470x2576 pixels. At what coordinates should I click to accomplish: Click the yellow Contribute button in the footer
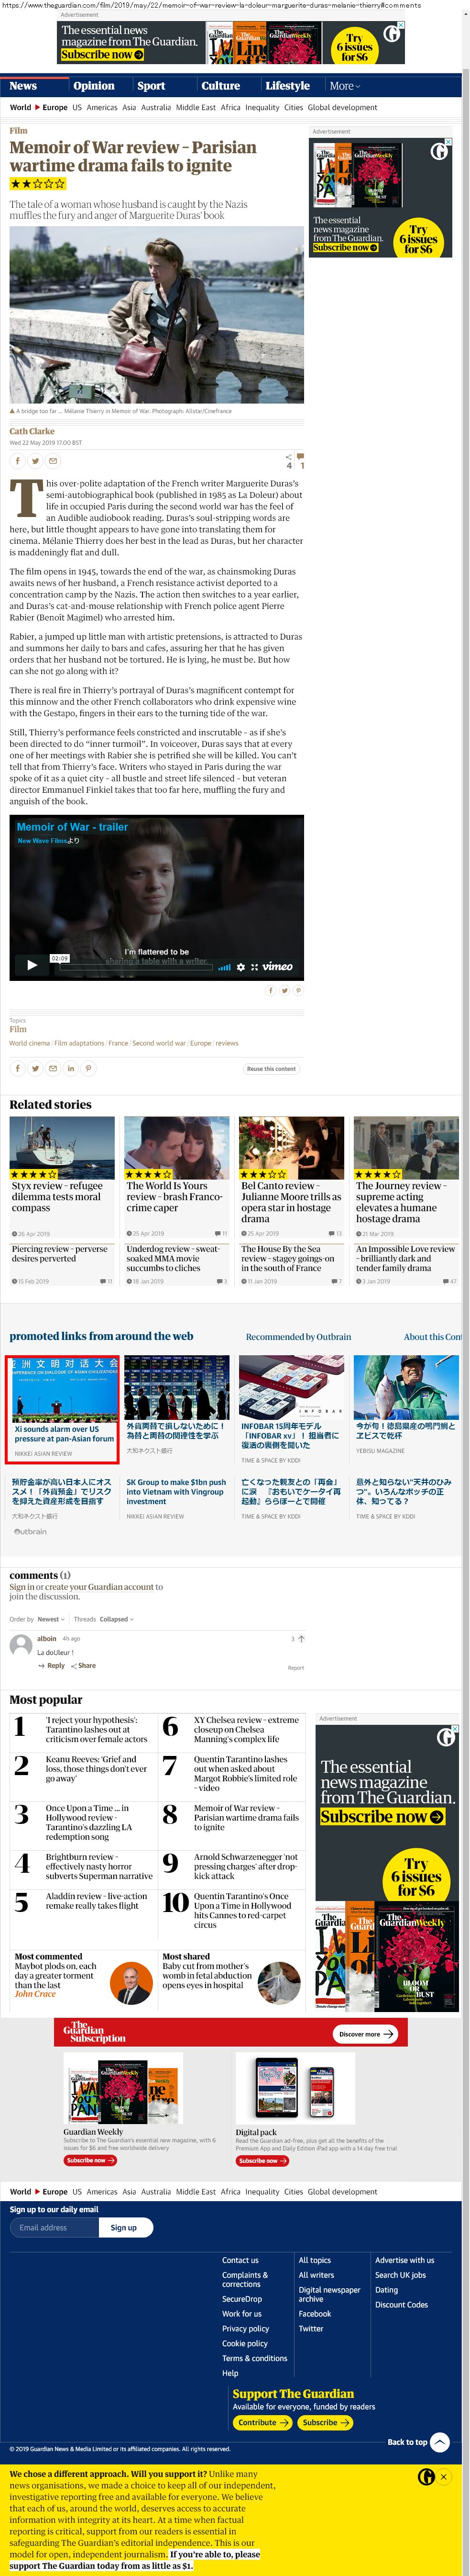[262, 2422]
